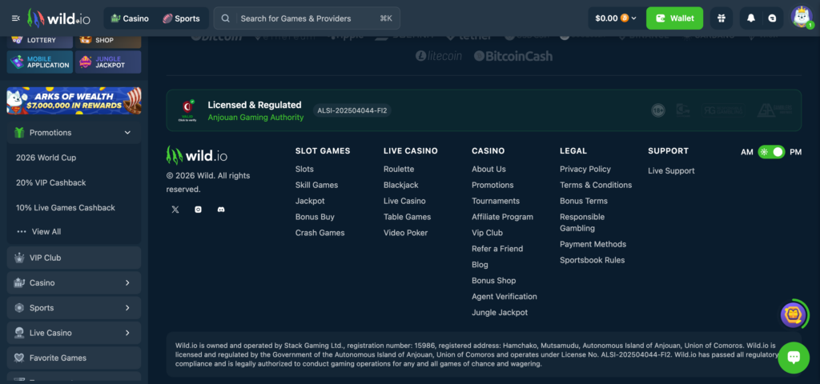Collapse the Promotions section chevron
The height and width of the screenshot is (384, 820).
127,133
